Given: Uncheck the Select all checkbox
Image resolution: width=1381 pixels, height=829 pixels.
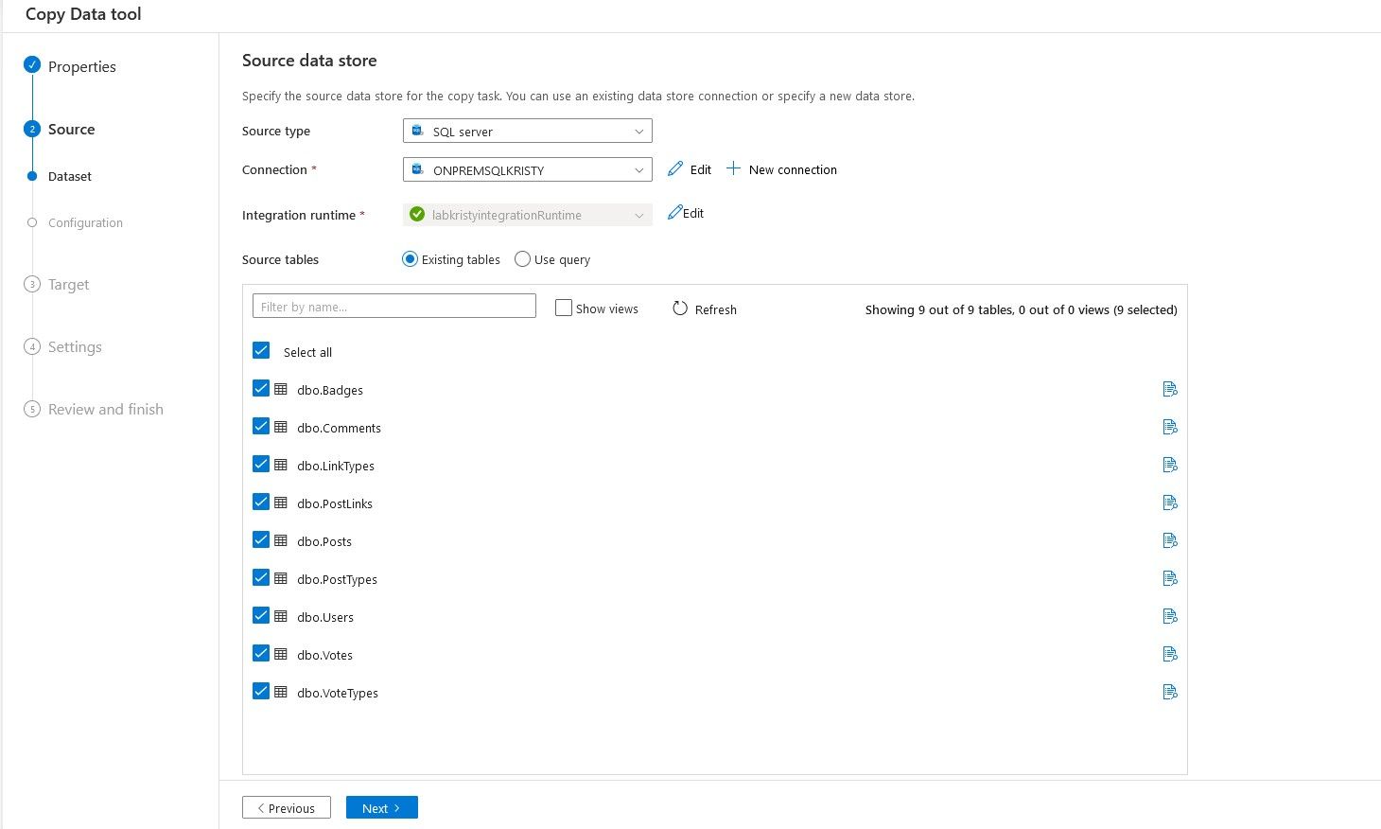Looking at the screenshot, I should click(261, 351).
